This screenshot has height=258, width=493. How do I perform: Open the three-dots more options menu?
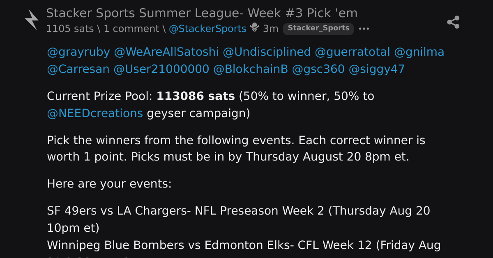364,29
